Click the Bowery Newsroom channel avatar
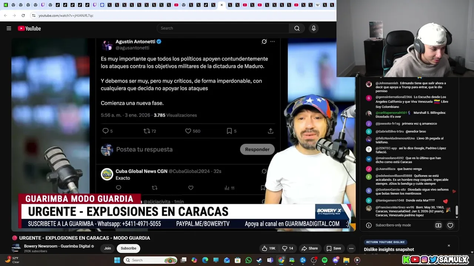This screenshot has width=474, height=266. point(16,248)
